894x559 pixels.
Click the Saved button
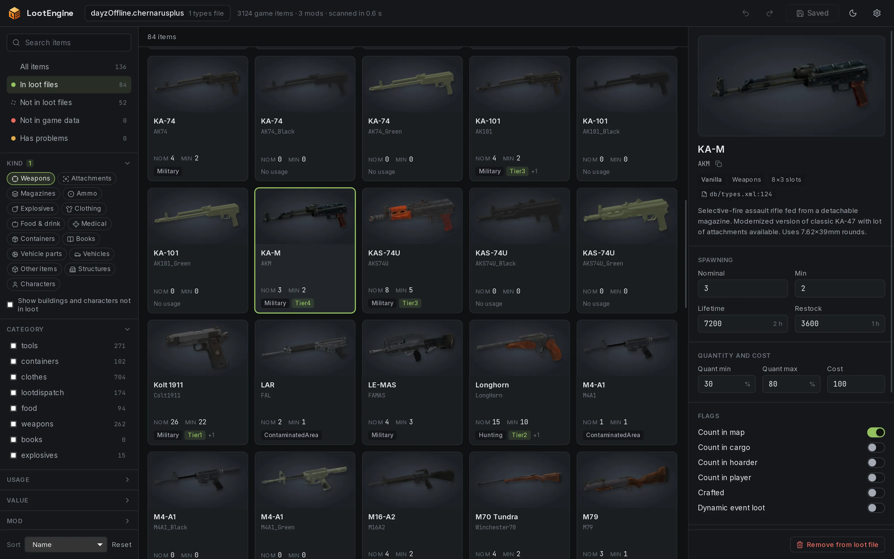812,13
